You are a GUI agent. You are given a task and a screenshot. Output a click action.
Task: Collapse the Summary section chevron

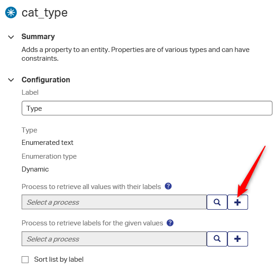click(x=11, y=37)
